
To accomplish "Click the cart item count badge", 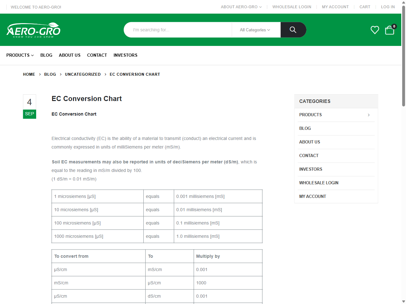I will click(394, 26).
